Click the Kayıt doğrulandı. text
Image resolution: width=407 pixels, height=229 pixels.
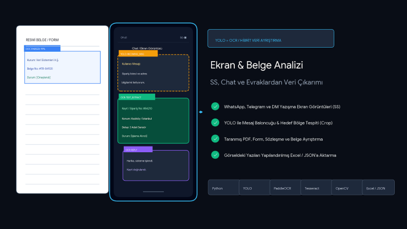pos(137,170)
